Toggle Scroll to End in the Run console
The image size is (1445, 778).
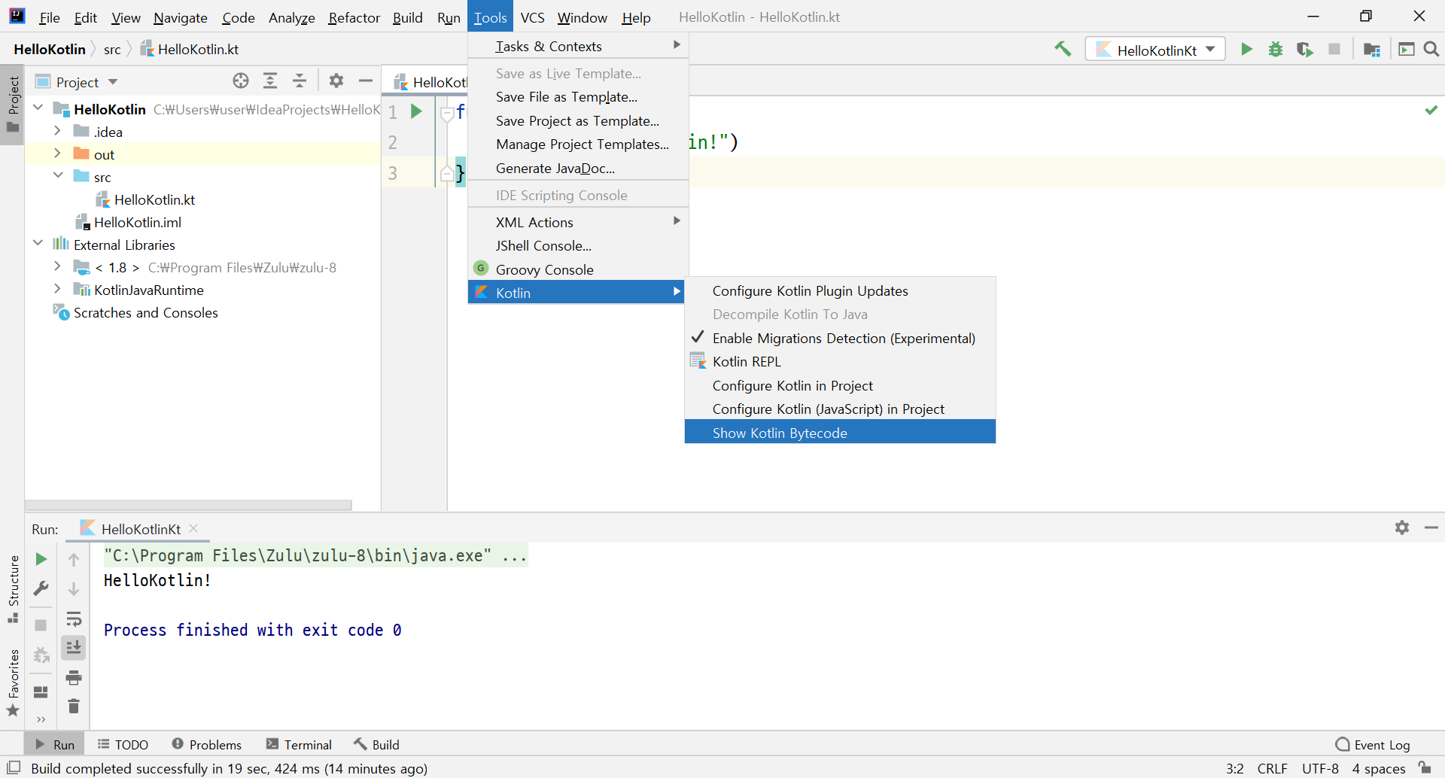point(74,648)
